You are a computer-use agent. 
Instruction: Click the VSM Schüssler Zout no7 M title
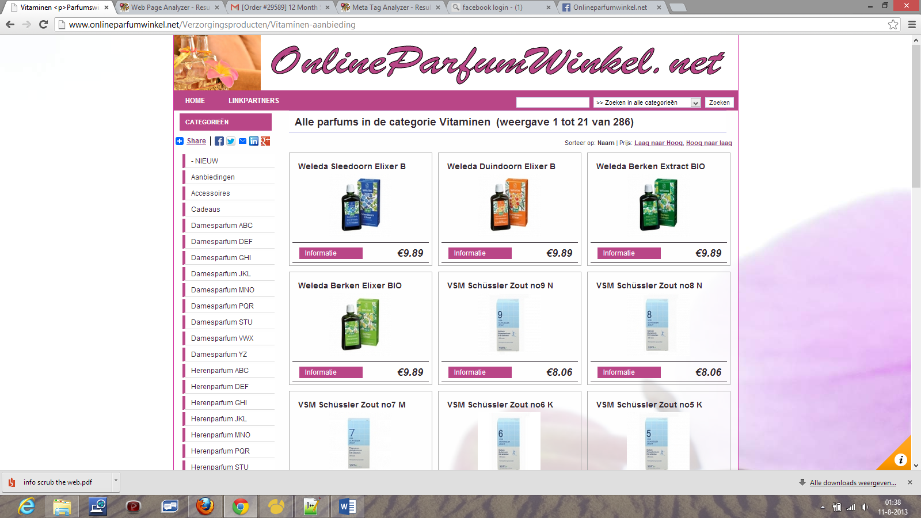352,405
